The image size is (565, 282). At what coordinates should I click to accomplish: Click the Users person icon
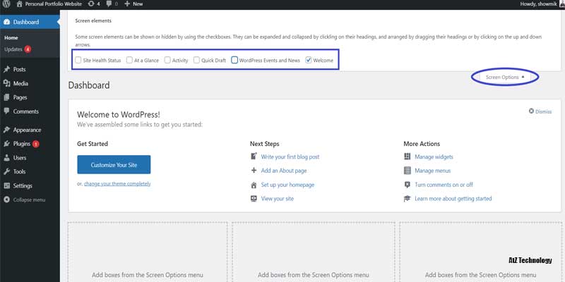6,157
